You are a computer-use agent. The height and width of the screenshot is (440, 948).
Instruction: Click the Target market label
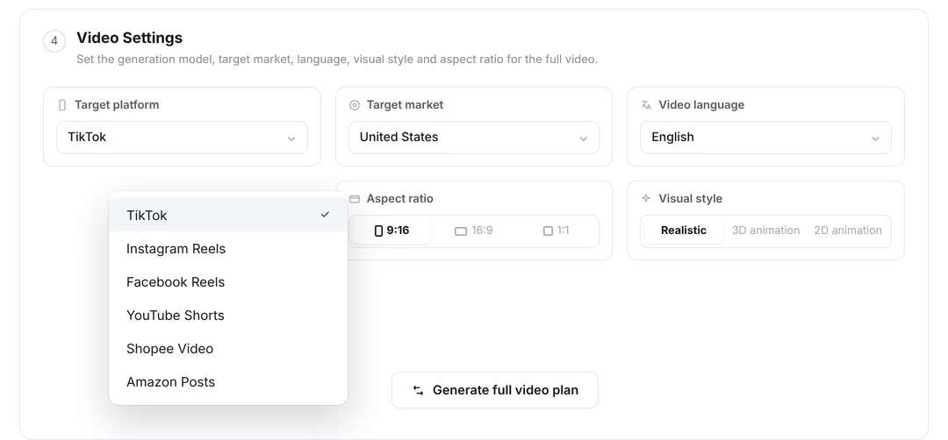click(x=405, y=105)
